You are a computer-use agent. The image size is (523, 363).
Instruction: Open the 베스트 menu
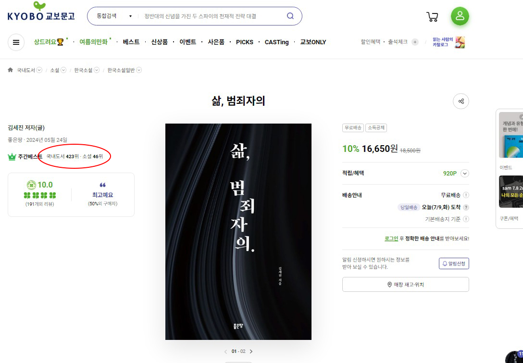point(131,42)
